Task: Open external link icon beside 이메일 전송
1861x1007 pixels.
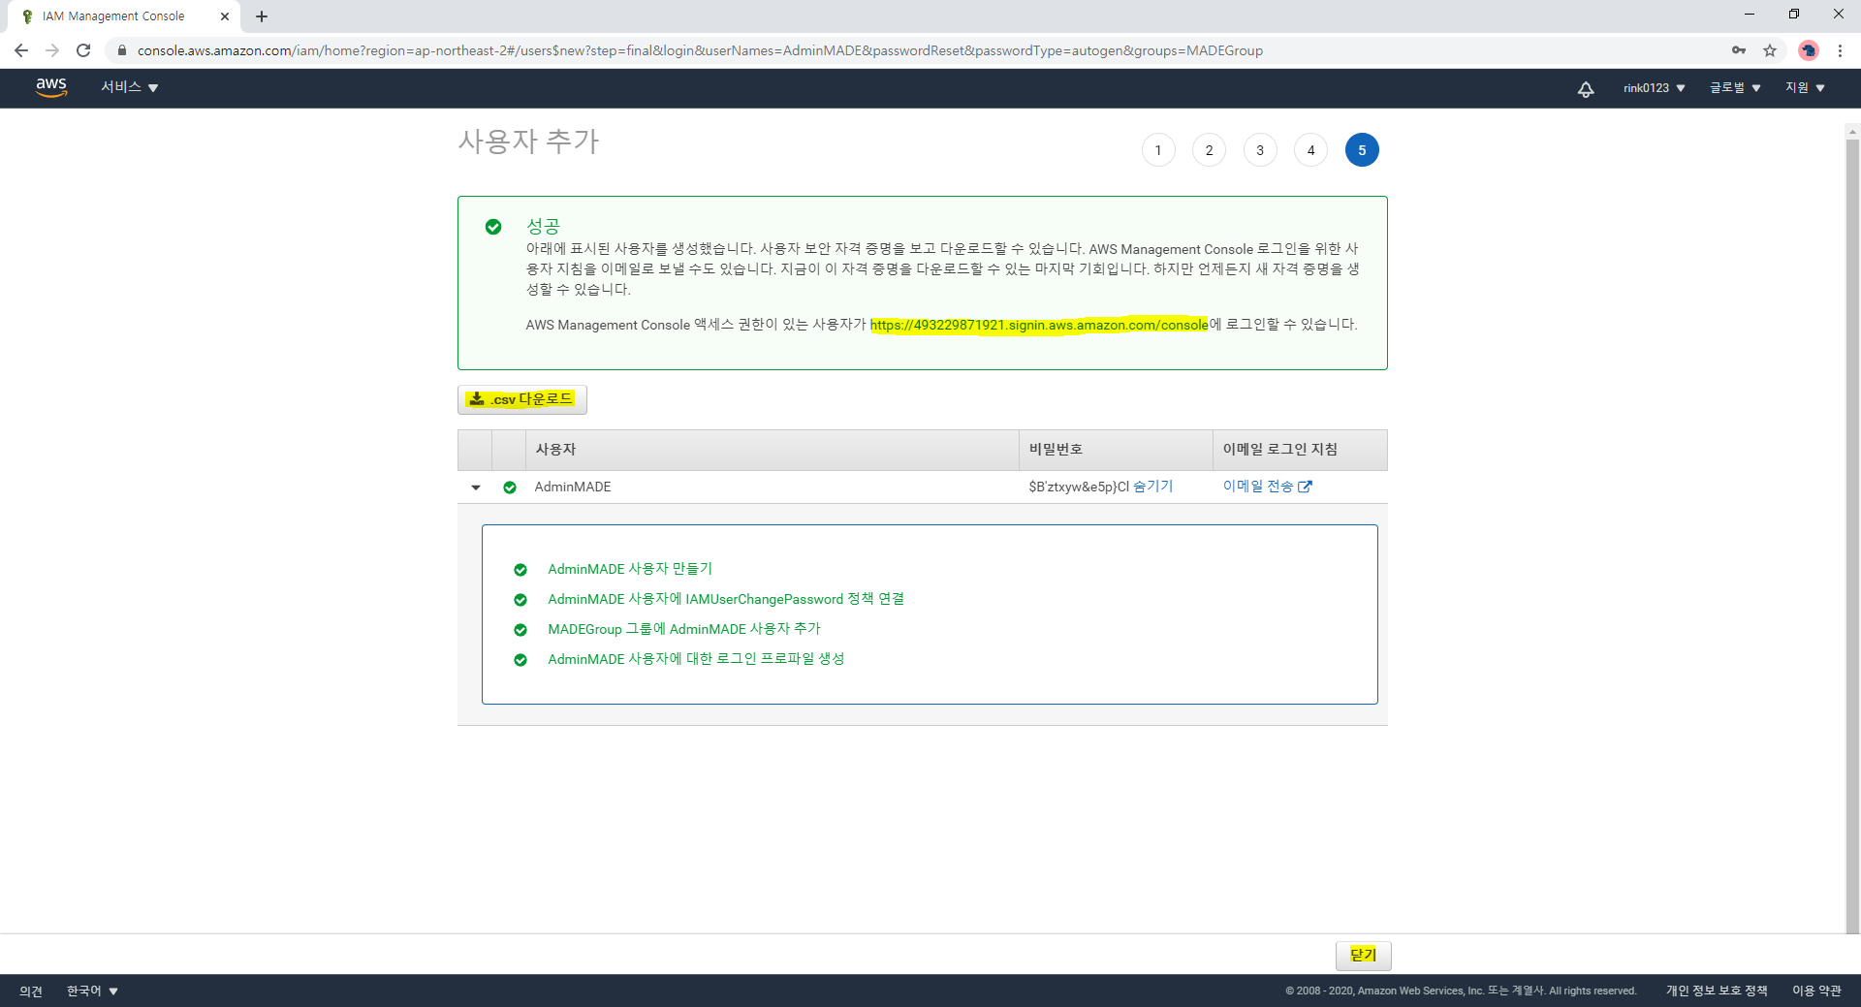Action: 1305,487
